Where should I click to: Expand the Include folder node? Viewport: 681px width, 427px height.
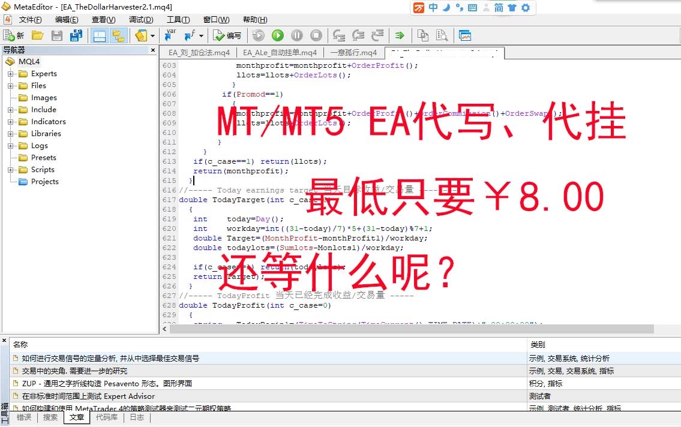(x=10, y=110)
